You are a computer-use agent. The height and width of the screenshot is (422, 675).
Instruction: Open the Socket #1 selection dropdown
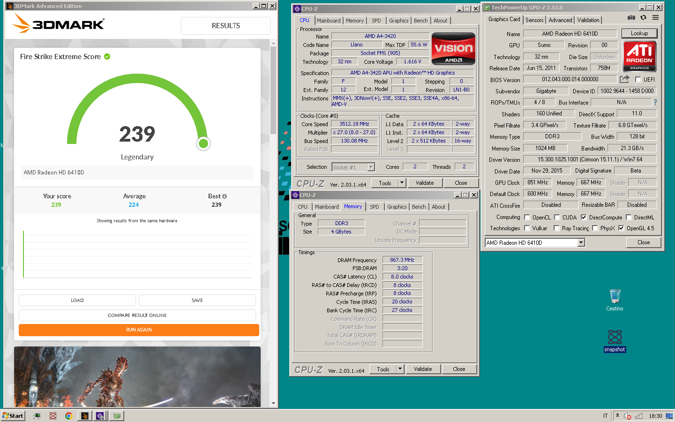coord(371,167)
